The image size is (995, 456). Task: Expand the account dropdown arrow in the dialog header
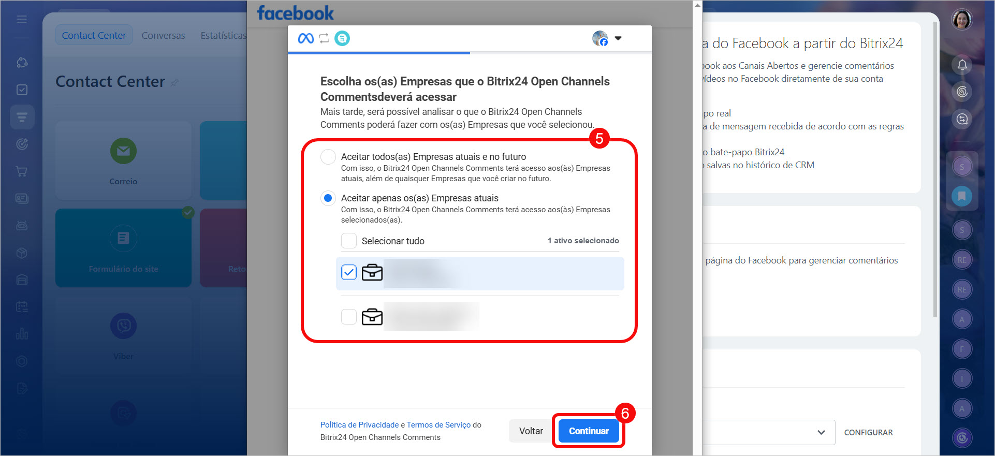pyautogui.click(x=618, y=38)
